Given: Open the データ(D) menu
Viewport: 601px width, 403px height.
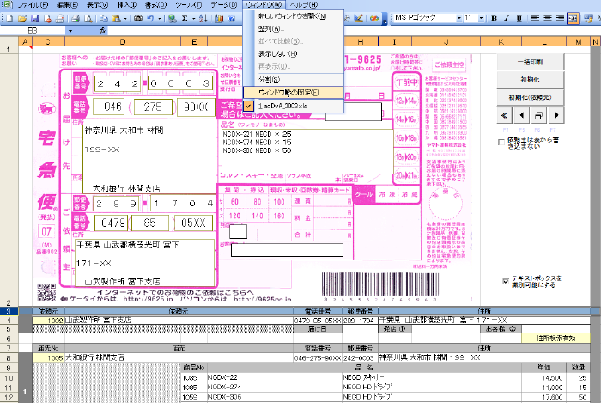Looking at the screenshot, I should pos(224,4).
